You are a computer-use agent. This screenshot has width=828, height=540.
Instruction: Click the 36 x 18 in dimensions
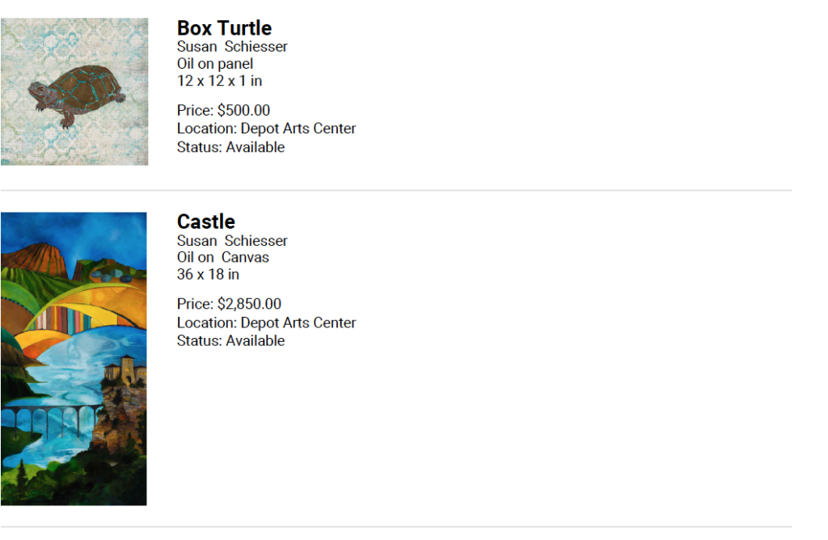[208, 275]
